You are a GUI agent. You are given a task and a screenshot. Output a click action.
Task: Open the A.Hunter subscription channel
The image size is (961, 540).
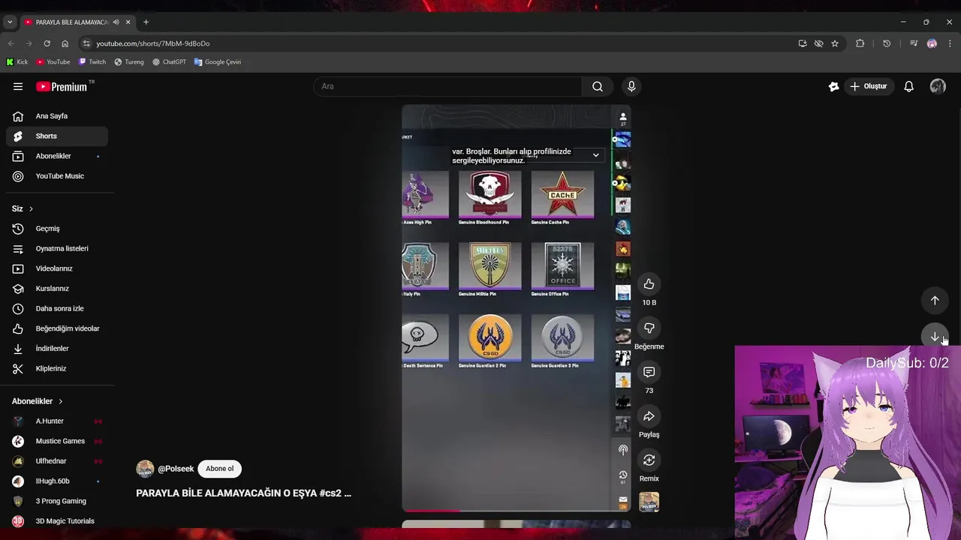point(57,421)
